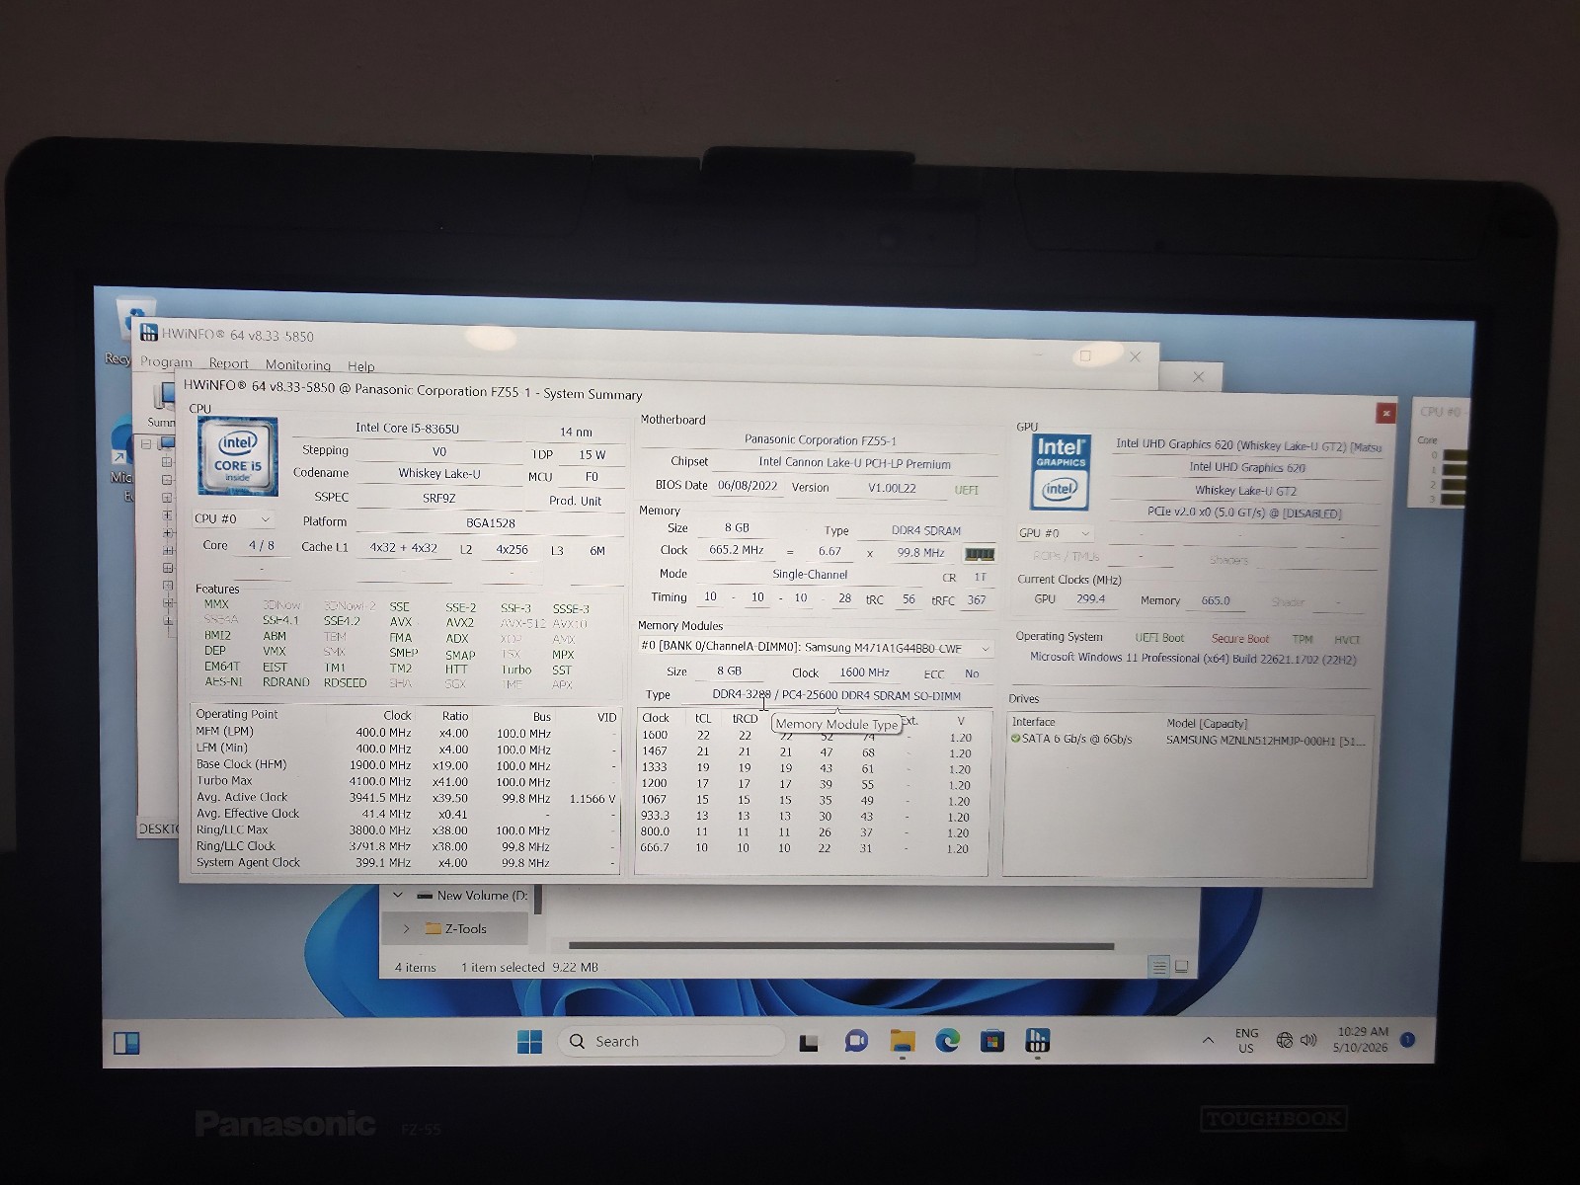The image size is (1580, 1185).
Task: Launch Microsoft Edge from the taskbar
Action: click(947, 1041)
